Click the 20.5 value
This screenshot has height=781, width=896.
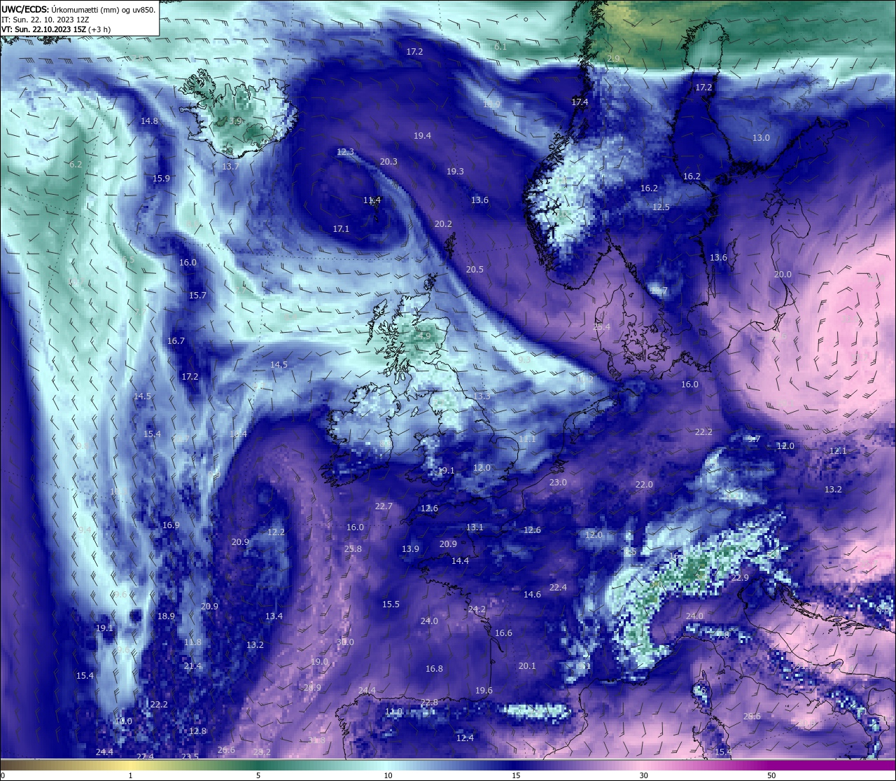point(475,270)
